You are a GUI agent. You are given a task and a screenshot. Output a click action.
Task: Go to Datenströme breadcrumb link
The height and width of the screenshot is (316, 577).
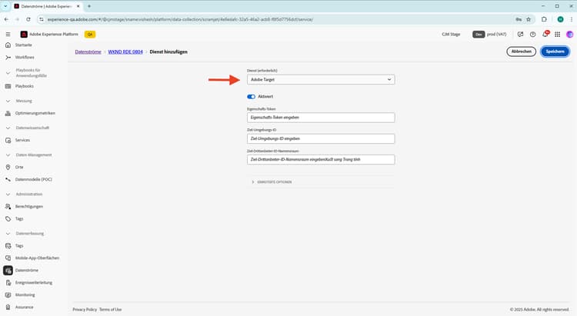point(88,52)
